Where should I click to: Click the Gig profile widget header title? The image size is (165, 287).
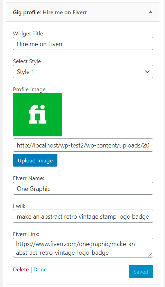tap(50, 12)
